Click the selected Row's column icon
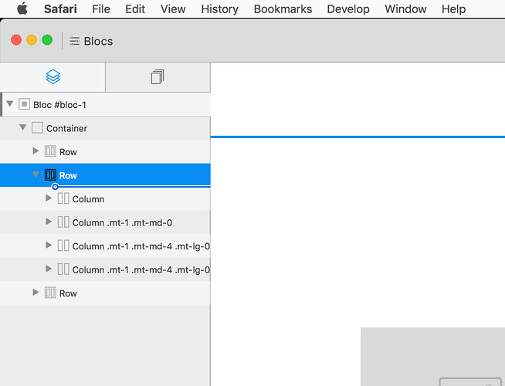 click(x=50, y=175)
